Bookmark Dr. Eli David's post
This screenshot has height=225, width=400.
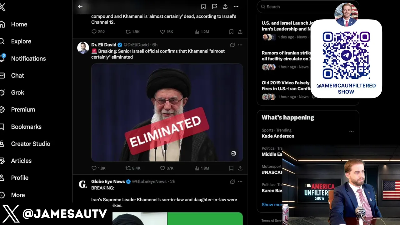pyautogui.click(x=231, y=168)
